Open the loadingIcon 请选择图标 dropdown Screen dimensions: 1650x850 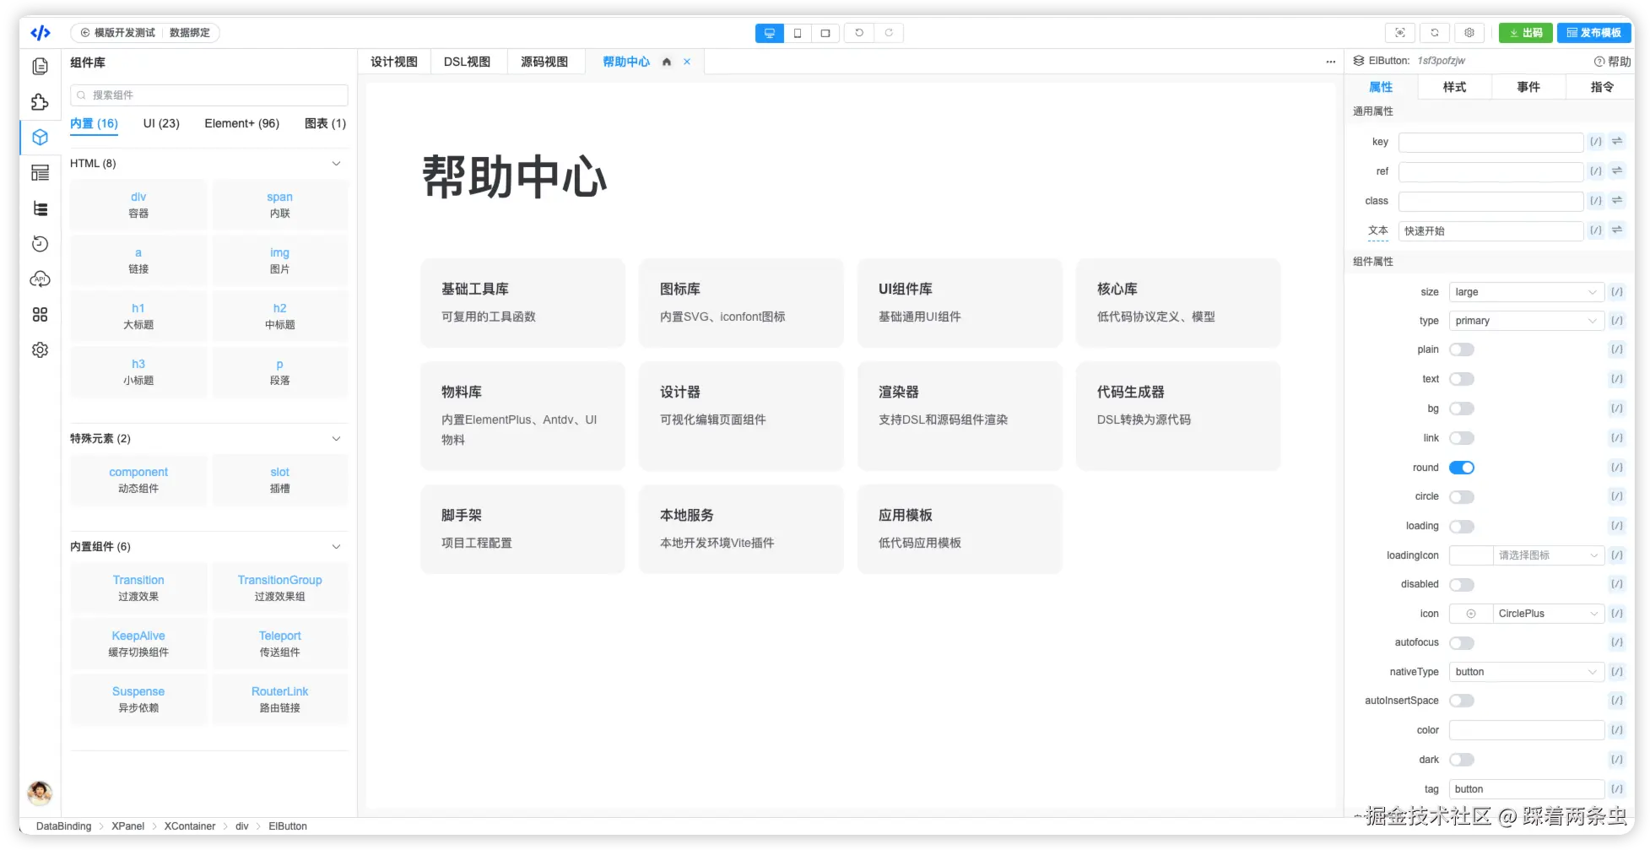pyautogui.click(x=1548, y=555)
